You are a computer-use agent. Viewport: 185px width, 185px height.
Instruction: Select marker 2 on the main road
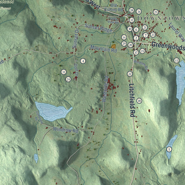point(136,38)
